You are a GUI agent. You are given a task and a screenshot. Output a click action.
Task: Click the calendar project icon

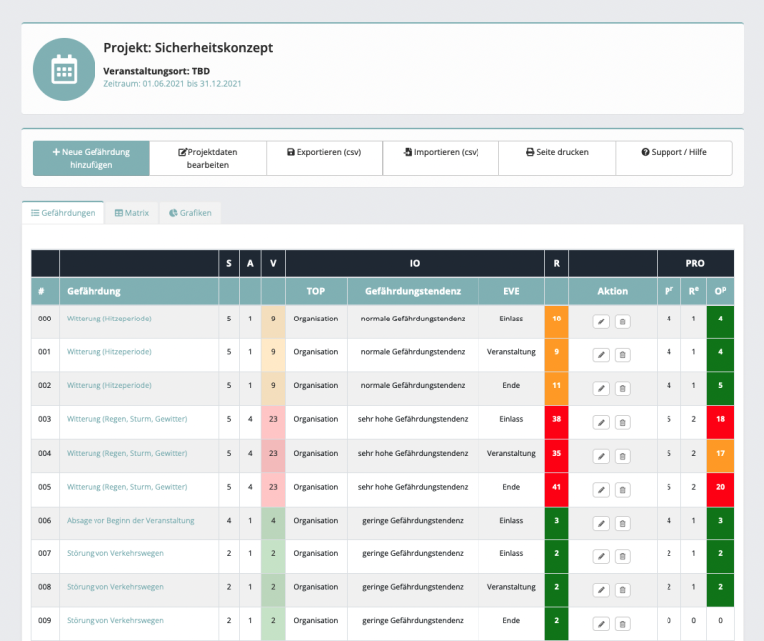click(x=64, y=70)
